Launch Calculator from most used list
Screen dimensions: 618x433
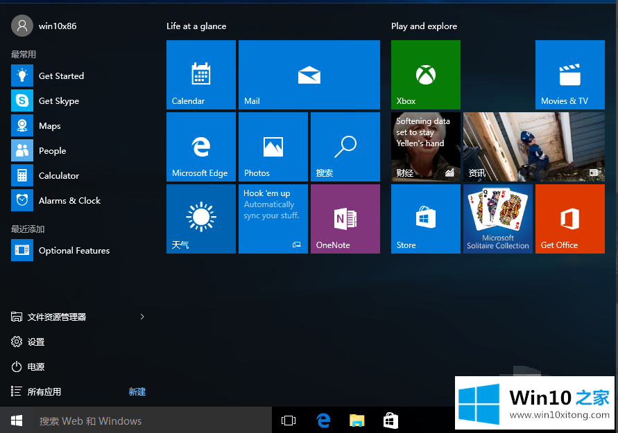pos(58,176)
